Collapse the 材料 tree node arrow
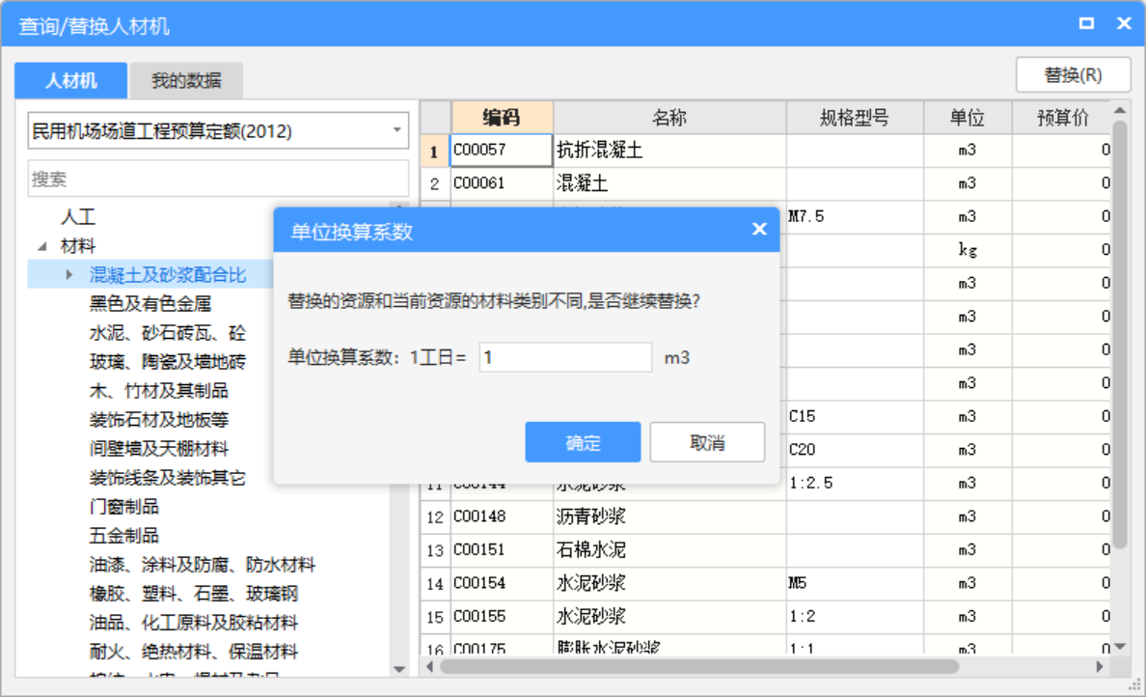The width and height of the screenshot is (1146, 697). click(41, 246)
